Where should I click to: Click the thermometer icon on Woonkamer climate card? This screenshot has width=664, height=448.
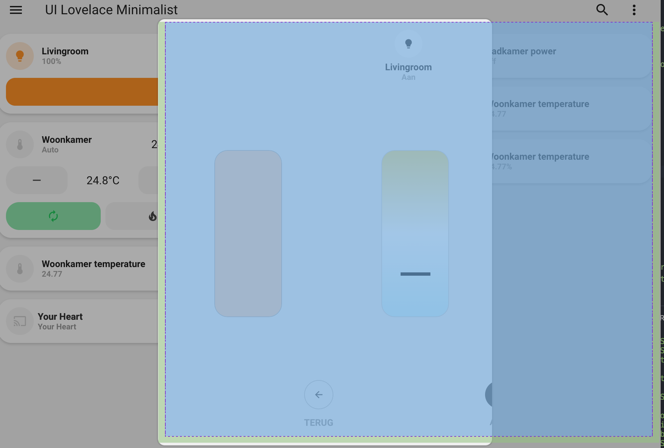(x=20, y=144)
